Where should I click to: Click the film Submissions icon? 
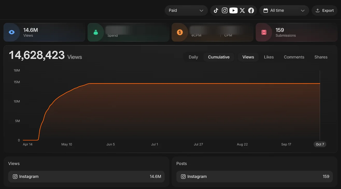point(264,32)
